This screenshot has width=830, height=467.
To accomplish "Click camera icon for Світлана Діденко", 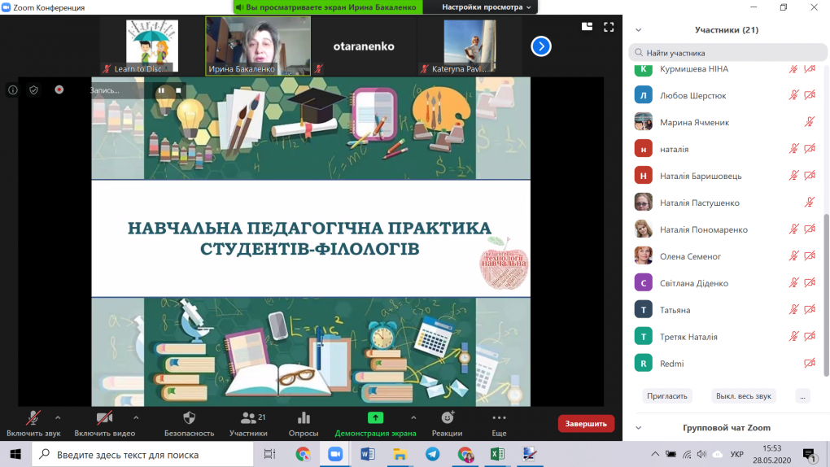I will 810,283.
